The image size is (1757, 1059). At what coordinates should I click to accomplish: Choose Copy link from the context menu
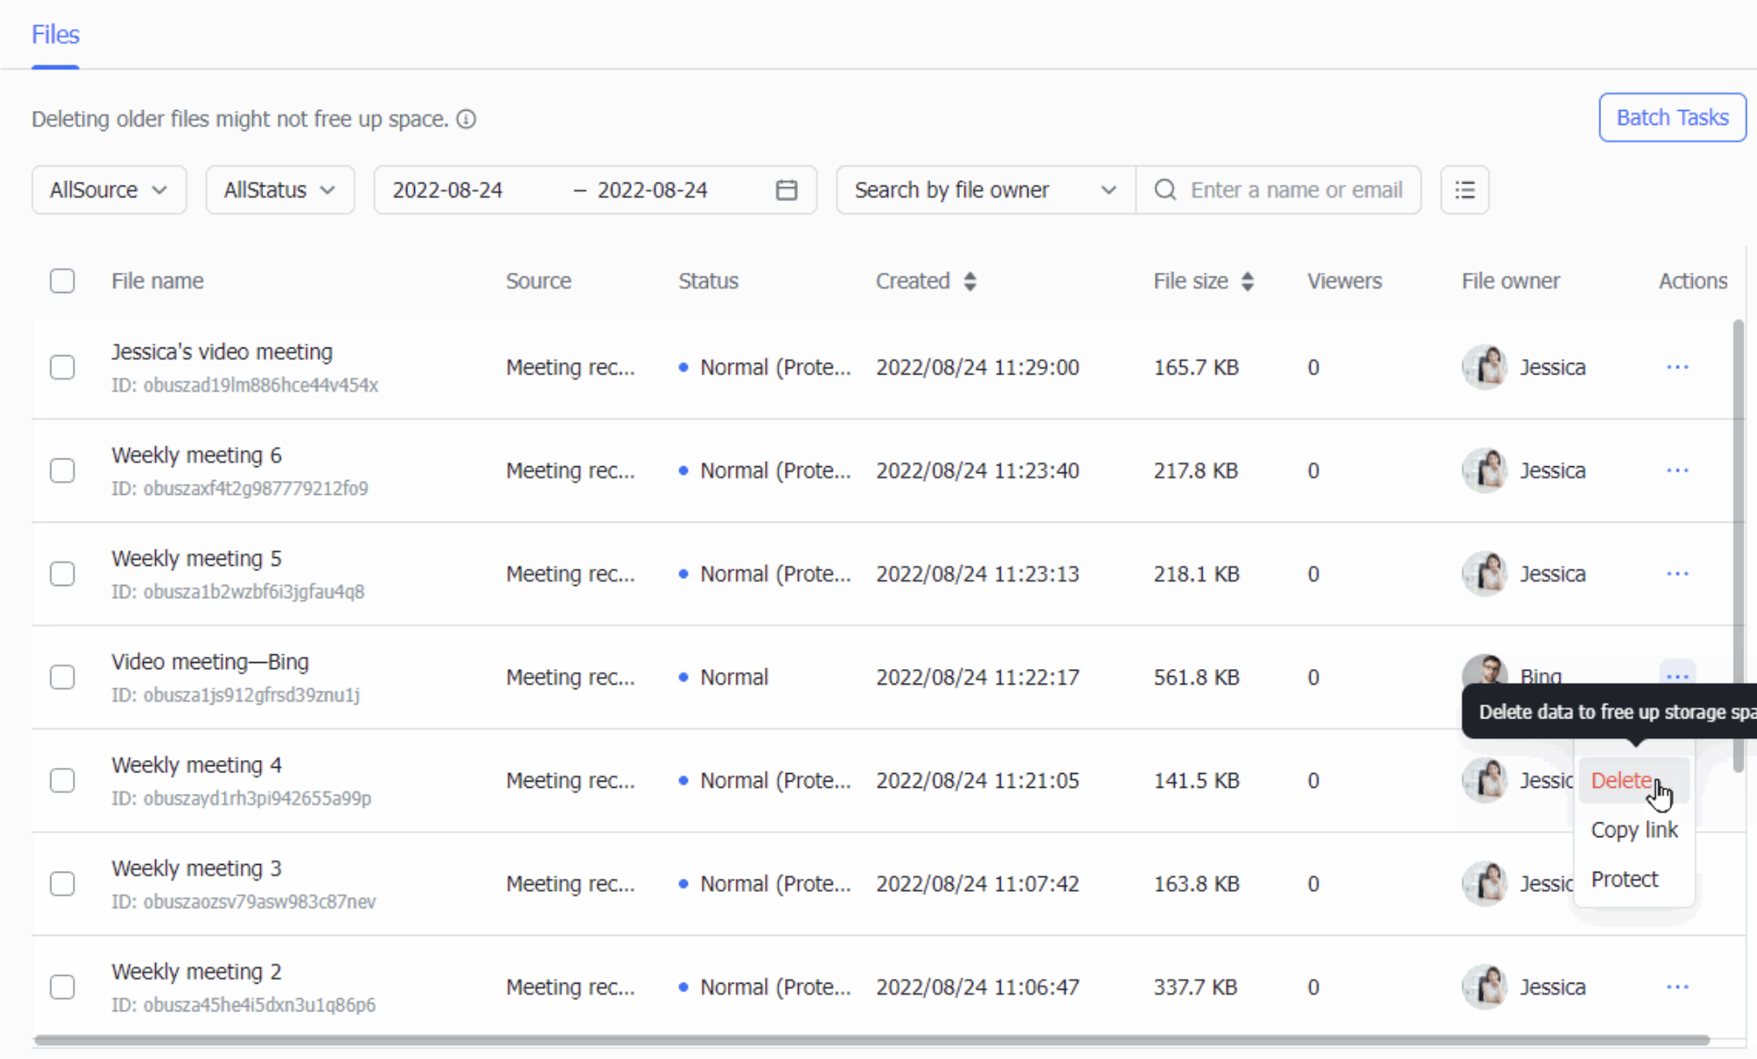(1633, 830)
